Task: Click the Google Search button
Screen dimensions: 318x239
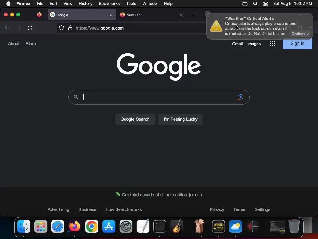Action: (135, 119)
